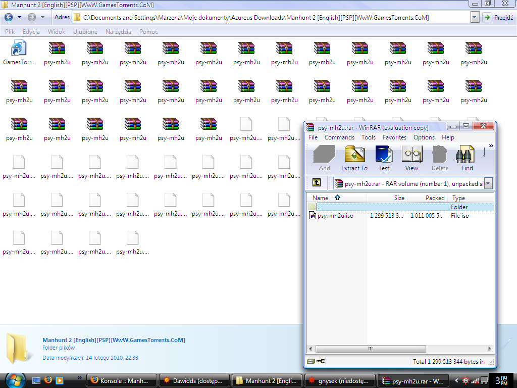
Task: Click the Przejdź go button
Action: pos(498,17)
